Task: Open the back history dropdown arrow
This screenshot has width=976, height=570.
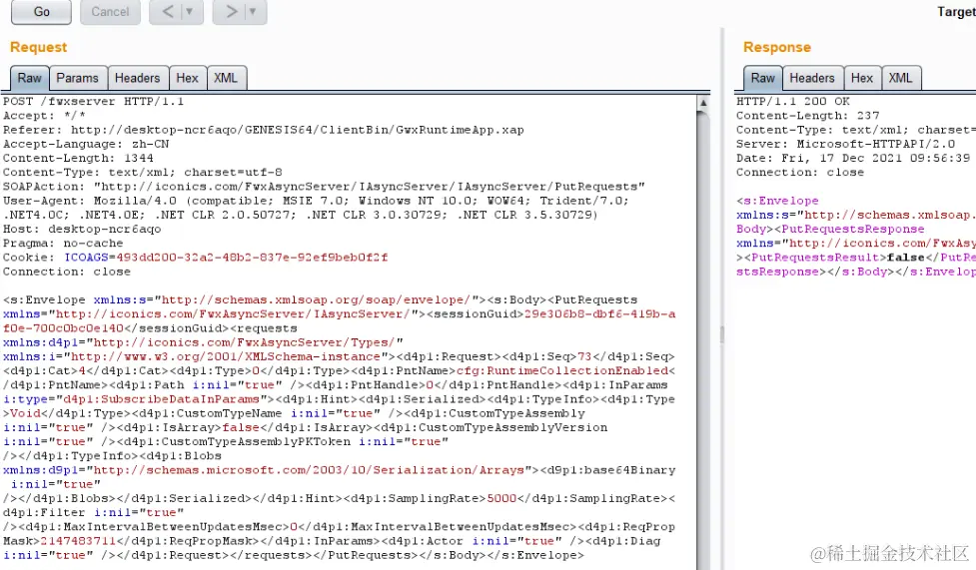Action: click(x=190, y=12)
